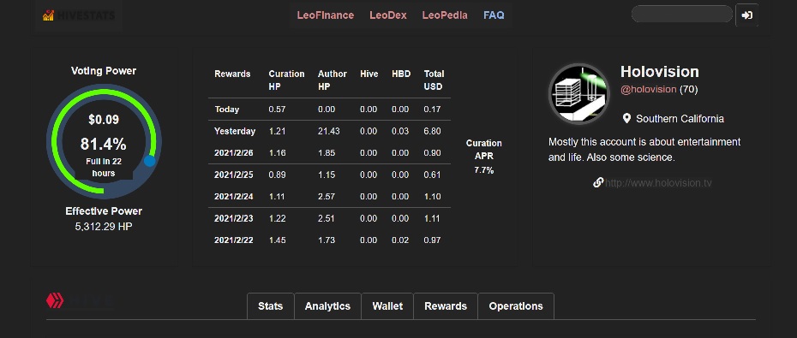Click the Southern California location text
The height and width of the screenshot is (338, 797).
(x=680, y=119)
